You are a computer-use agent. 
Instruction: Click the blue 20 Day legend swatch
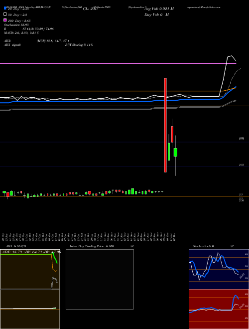click(5, 8)
